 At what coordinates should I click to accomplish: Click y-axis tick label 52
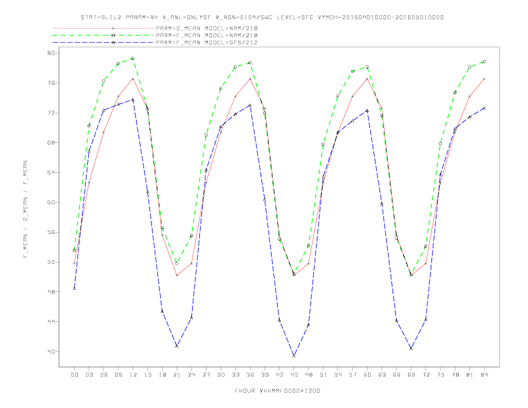[51, 262]
